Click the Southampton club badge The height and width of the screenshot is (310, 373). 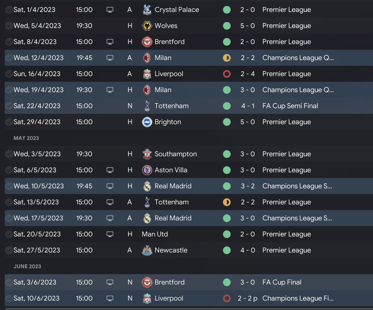[x=147, y=154]
